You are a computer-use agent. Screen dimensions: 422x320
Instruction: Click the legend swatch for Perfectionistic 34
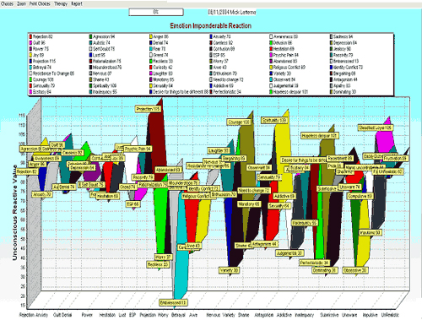click(211, 92)
